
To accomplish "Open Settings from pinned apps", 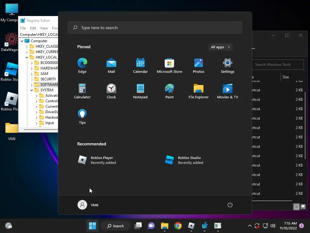I will [x=228, y=66].
